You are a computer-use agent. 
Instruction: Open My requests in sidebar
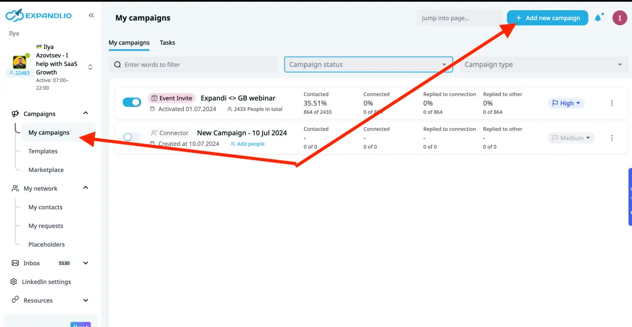(45, 226)
